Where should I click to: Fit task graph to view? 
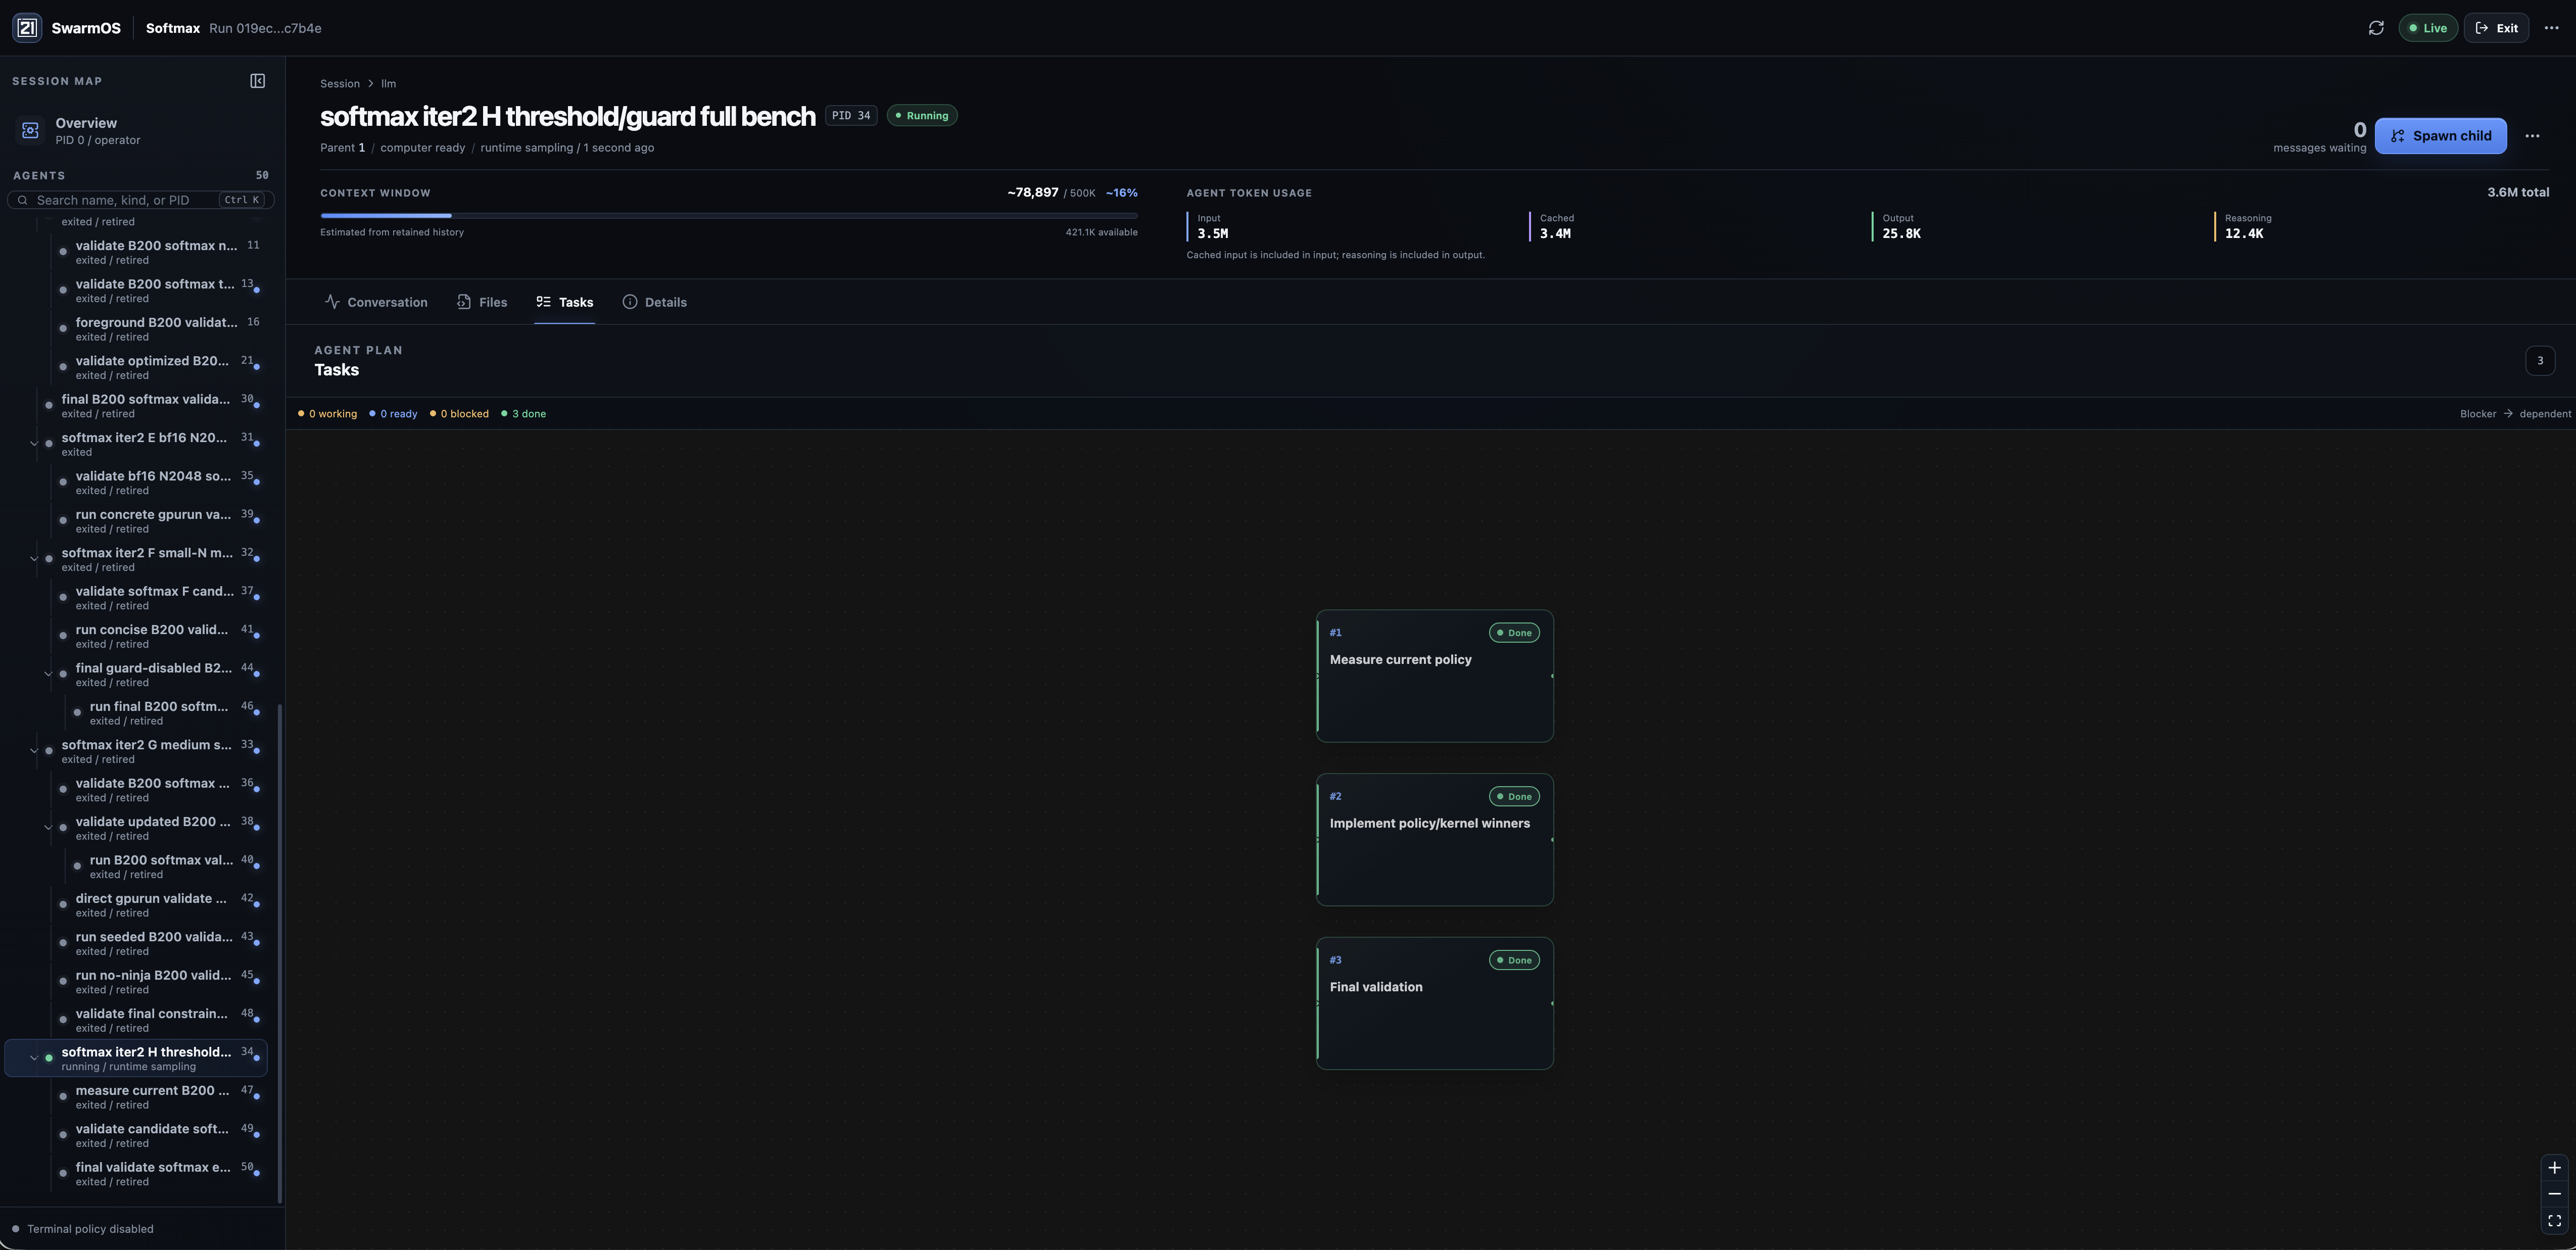[2554, 1221]
